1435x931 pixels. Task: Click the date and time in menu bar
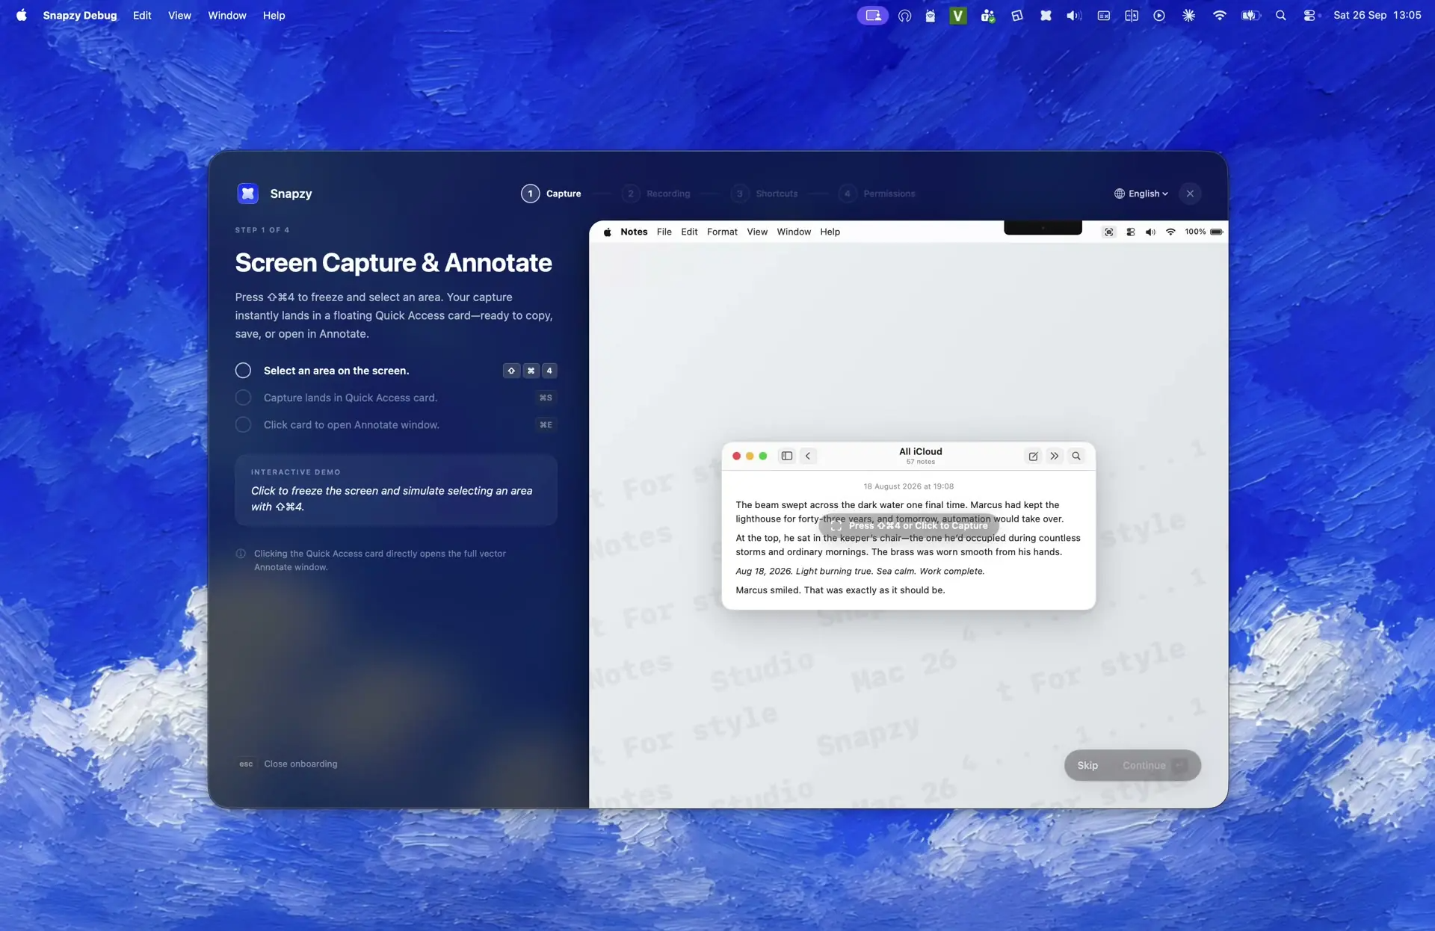tap(1377, 16)
